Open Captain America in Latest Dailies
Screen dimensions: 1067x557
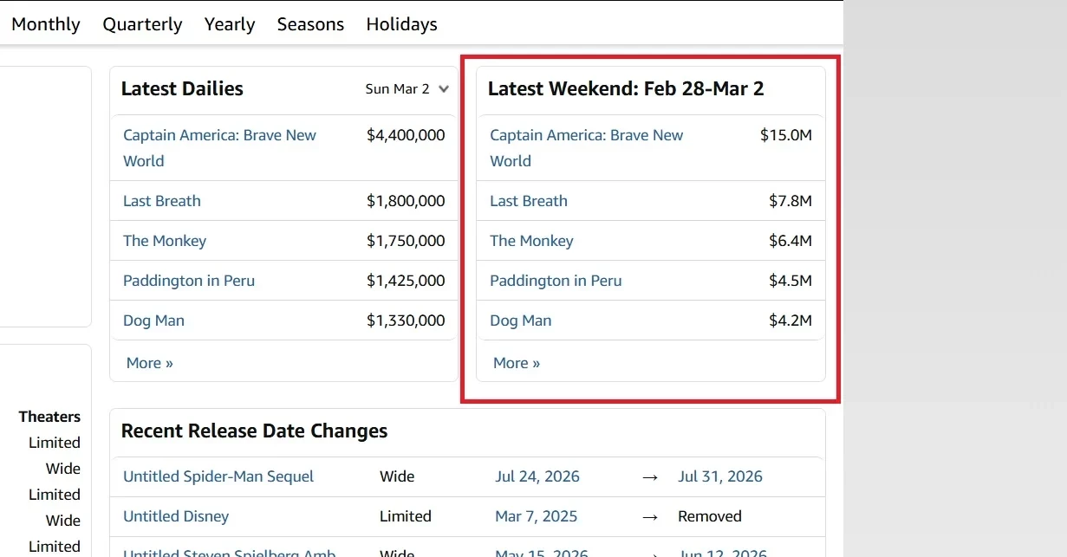click(x=219, y=135)
